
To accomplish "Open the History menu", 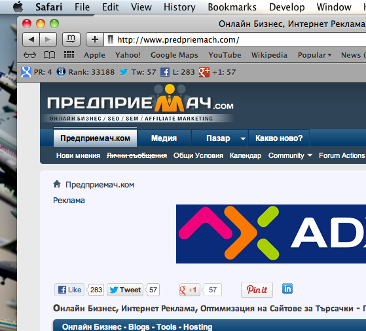I will coord(179,7).
